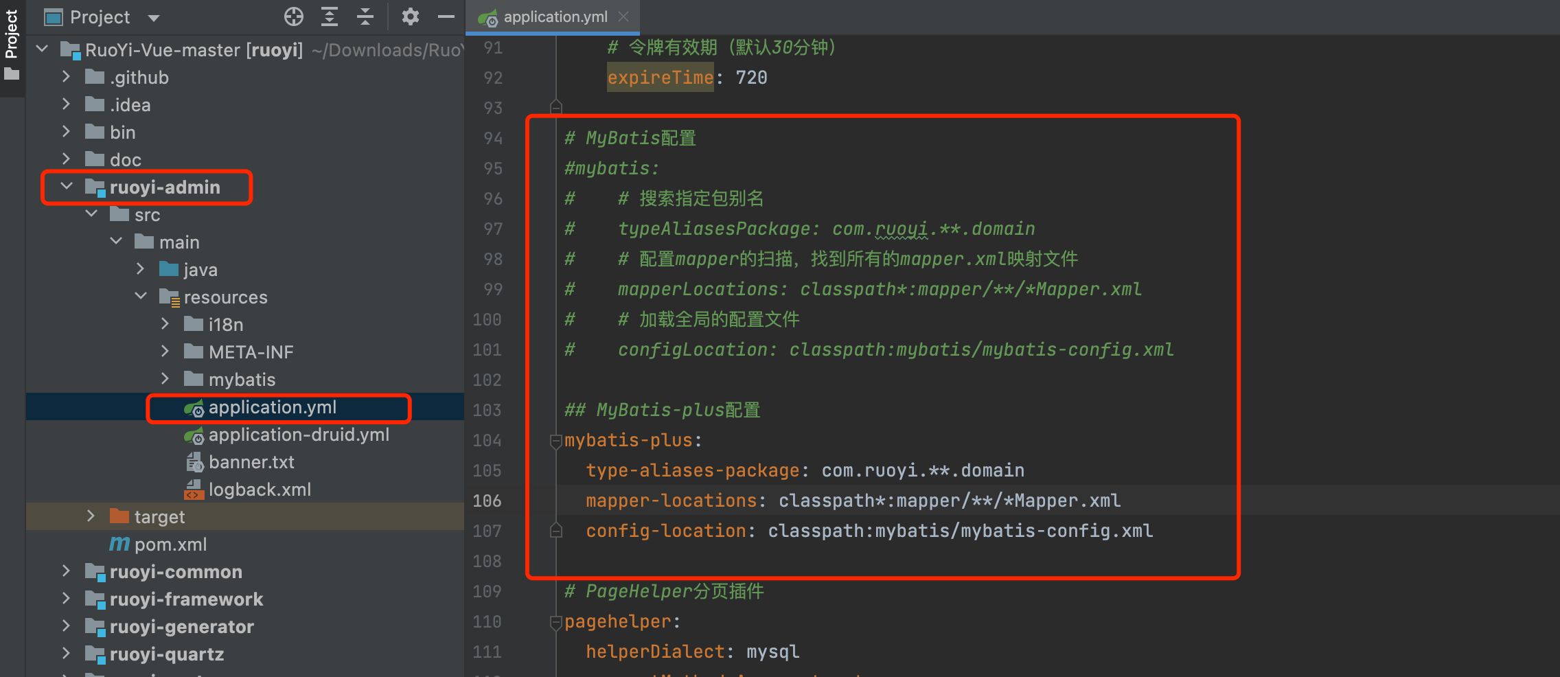Close the application.yml editor tab
The width and height of the screenshot is (1560, 677).
point(623,16)
